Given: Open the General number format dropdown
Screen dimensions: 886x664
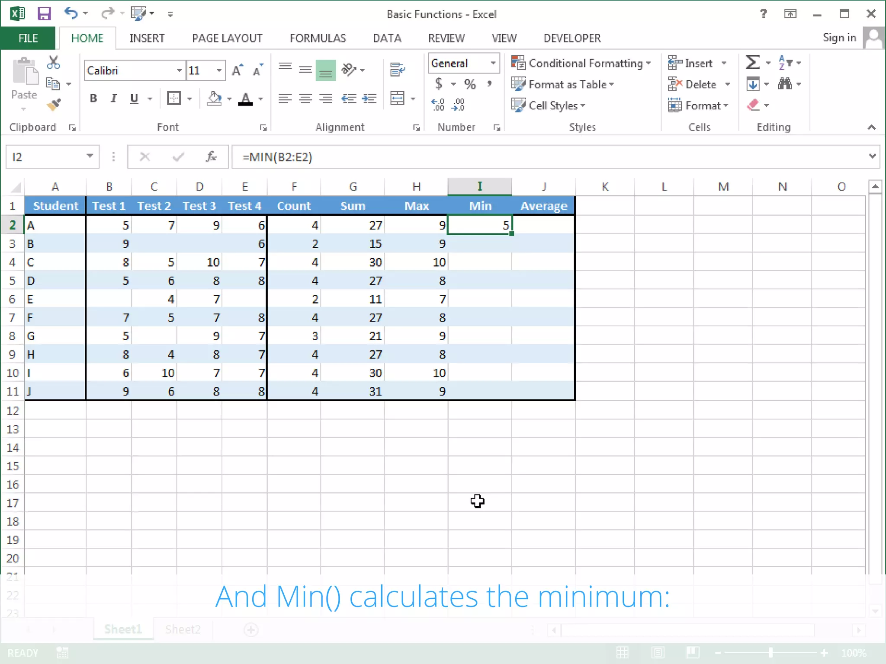Looking at the screenshot, I should 493,63.
